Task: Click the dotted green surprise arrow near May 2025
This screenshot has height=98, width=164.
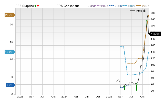Action: [x=125, y=88]
